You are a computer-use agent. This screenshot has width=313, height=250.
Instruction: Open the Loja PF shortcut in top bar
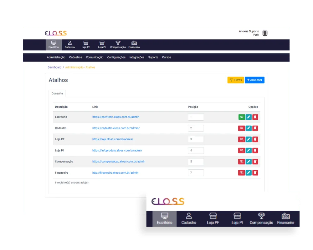(x=86, y=45)
